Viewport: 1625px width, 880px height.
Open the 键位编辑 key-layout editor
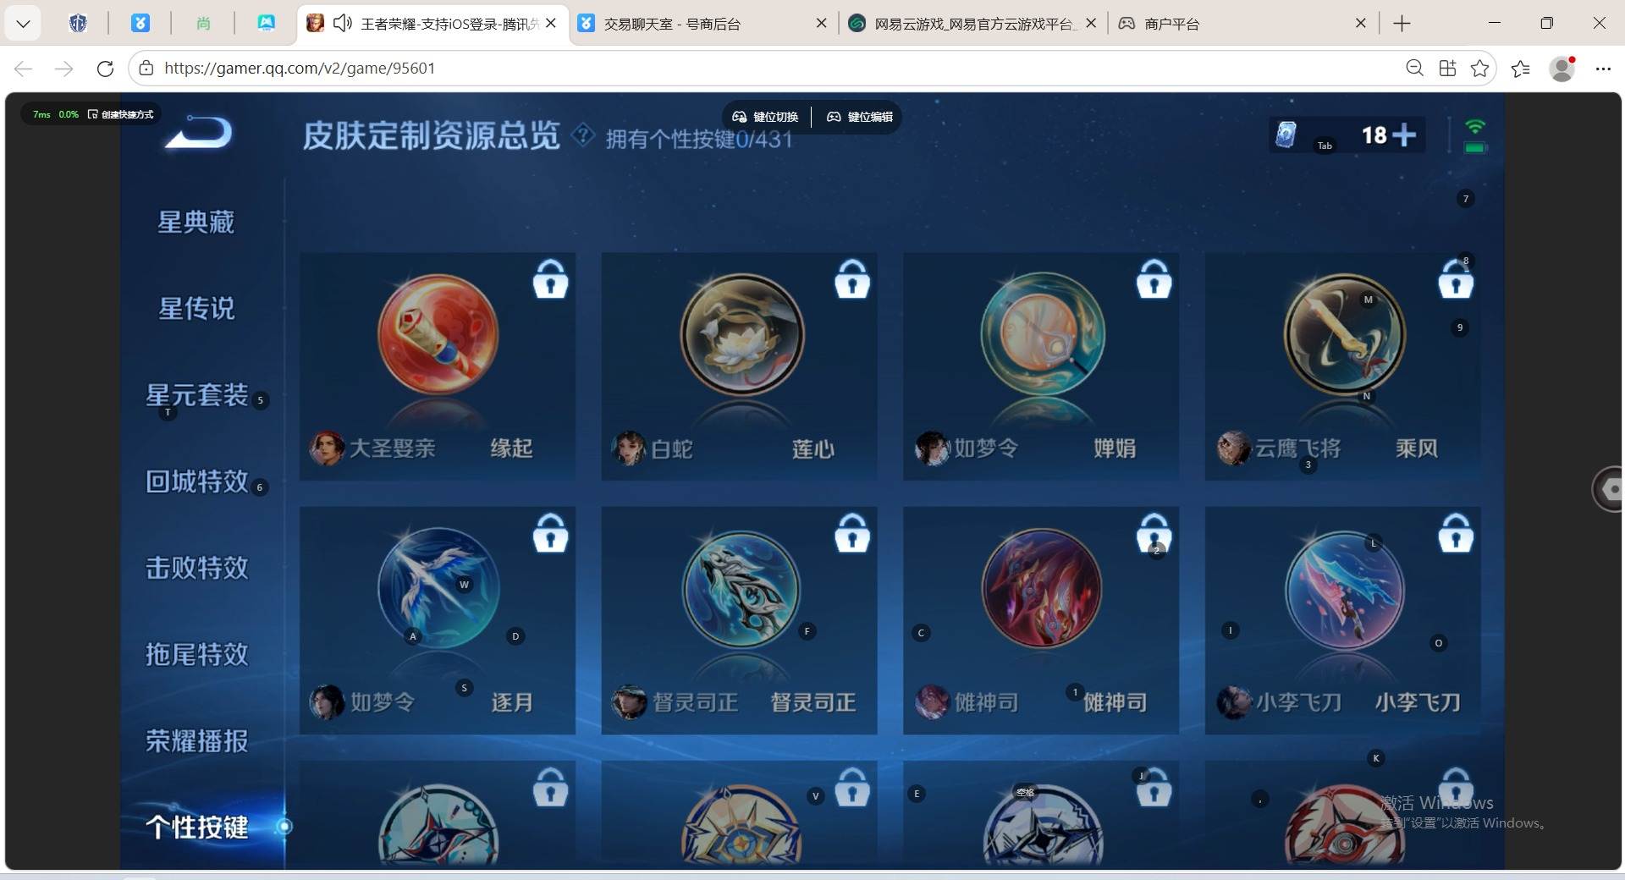click(860, 117)
